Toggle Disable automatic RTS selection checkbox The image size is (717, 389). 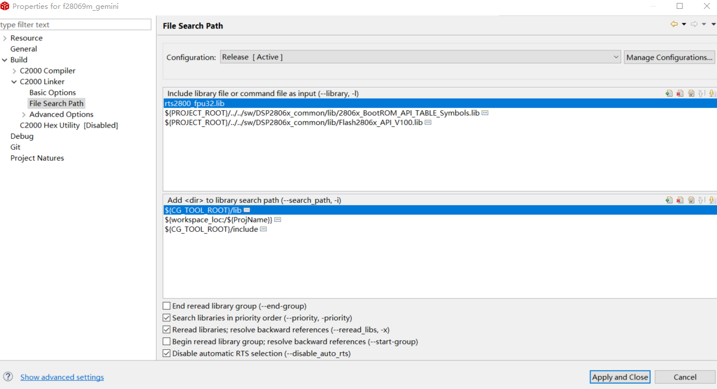[x=167, y=353]
